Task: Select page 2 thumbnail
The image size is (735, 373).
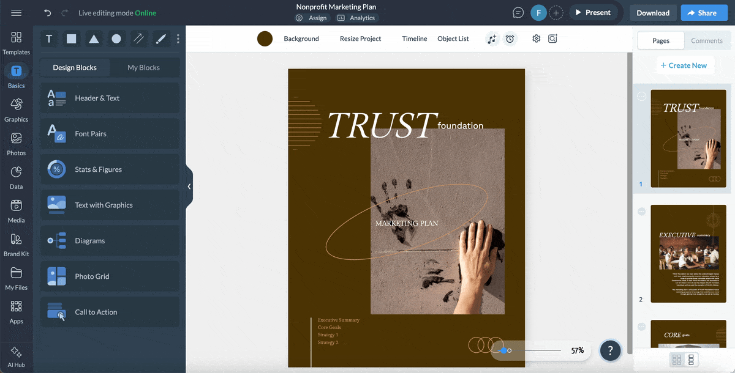Action: coord(688,254)
